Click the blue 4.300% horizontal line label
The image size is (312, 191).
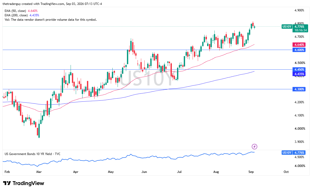click(299, 89)
